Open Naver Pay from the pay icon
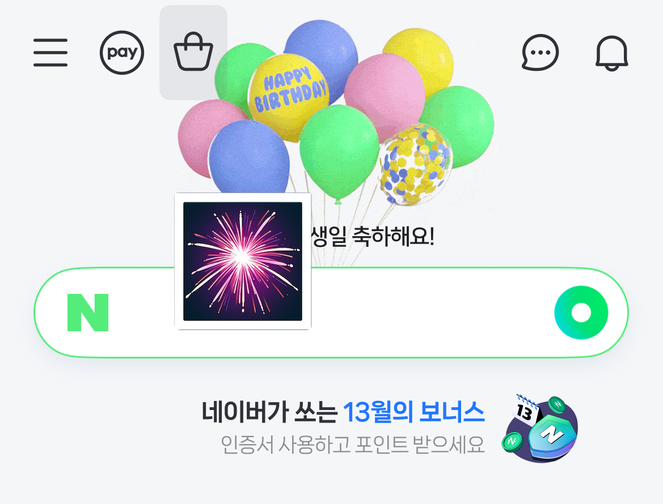Screen dimensions: 663x504 pyautogui.click(x=122, y=53)
